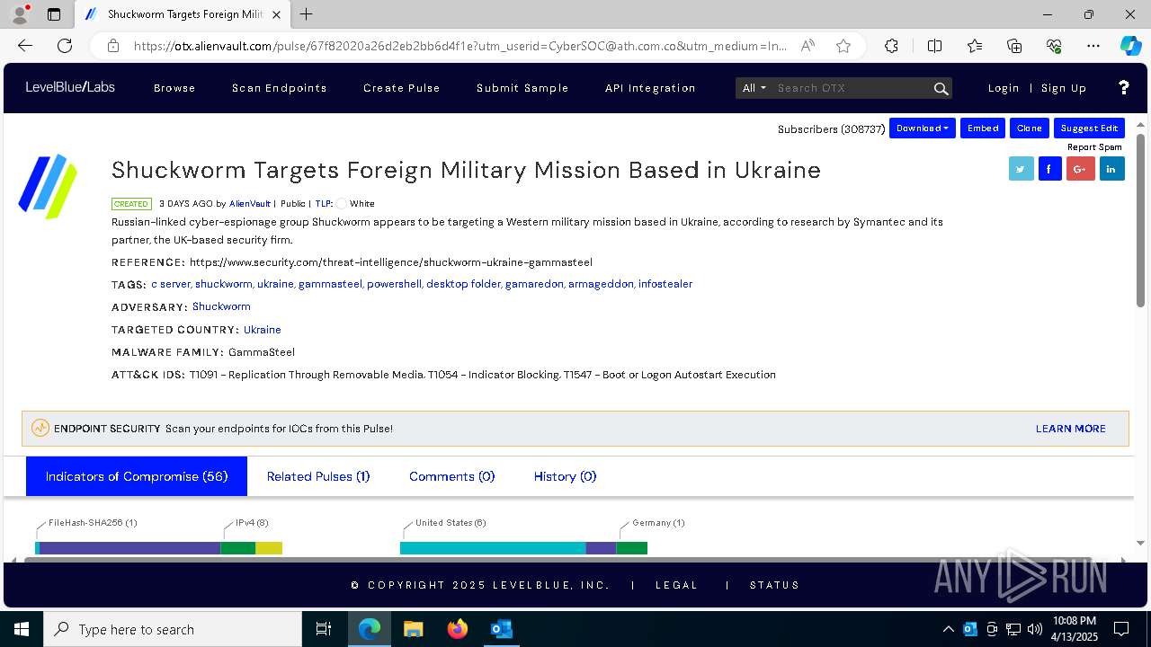Expand the Download dropdown button
Screen dimensions: 1151x647
point(923,129)
